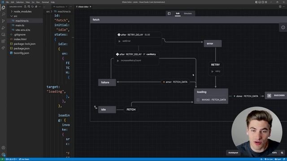Collapse the src folder
The image size is (287, 161).
click(x=15, y=16)
